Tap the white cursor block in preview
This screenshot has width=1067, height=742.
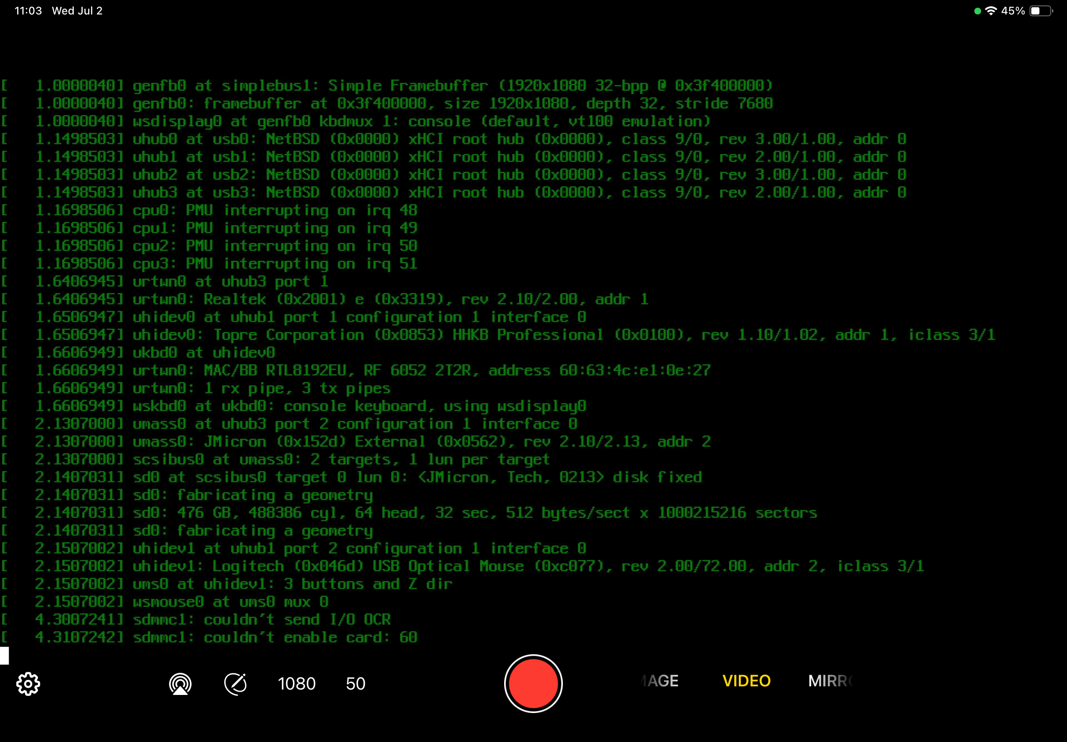[x=4, y=656]
